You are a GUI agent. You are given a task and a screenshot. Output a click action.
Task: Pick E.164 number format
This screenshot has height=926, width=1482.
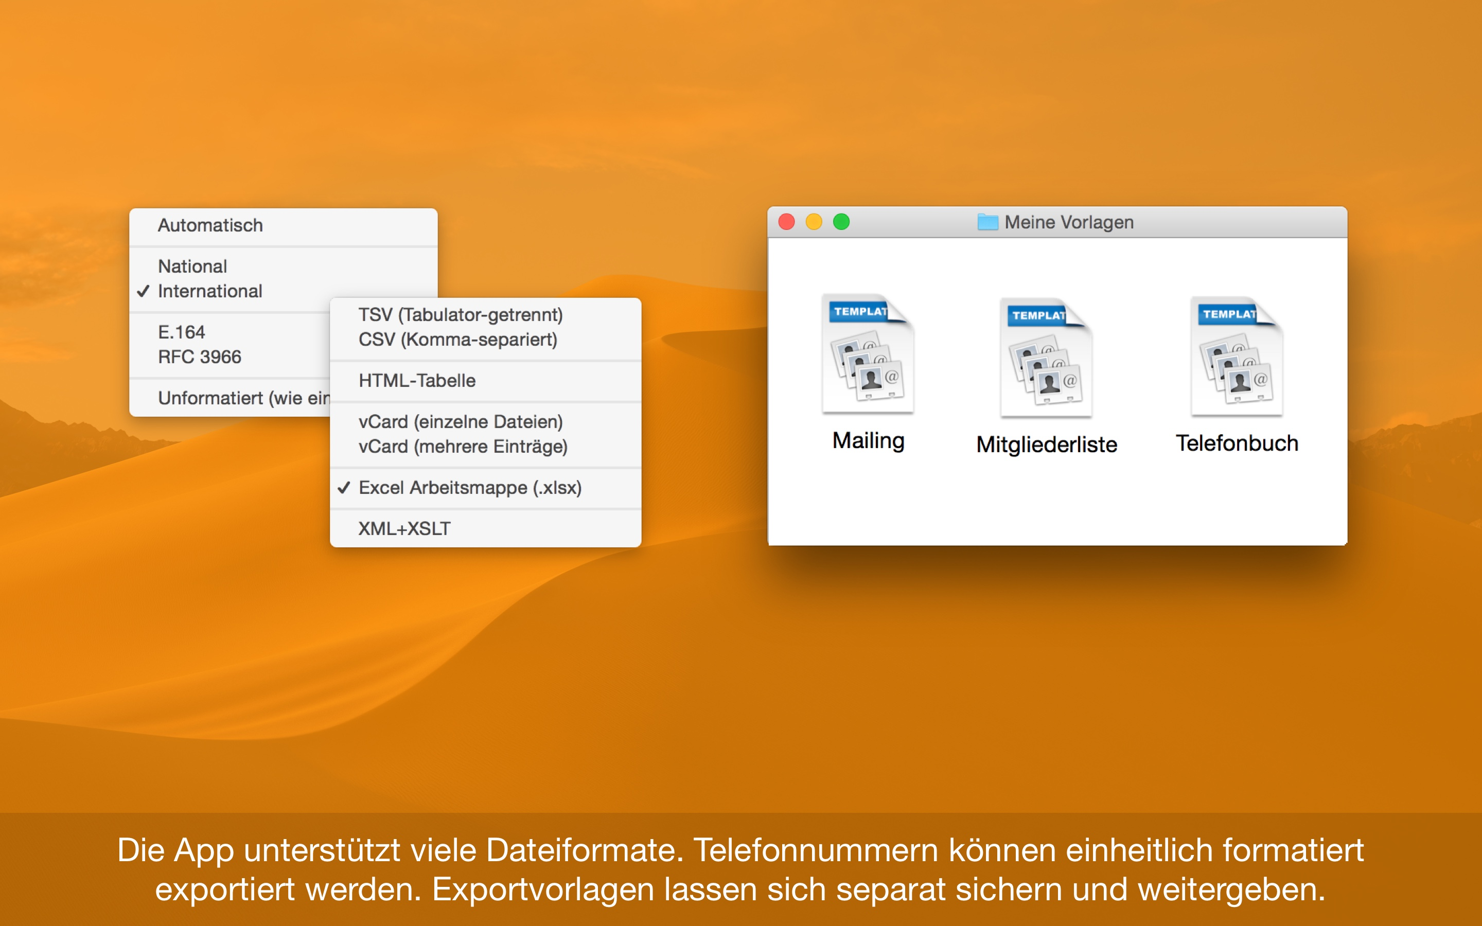click(x=181, y=332)
